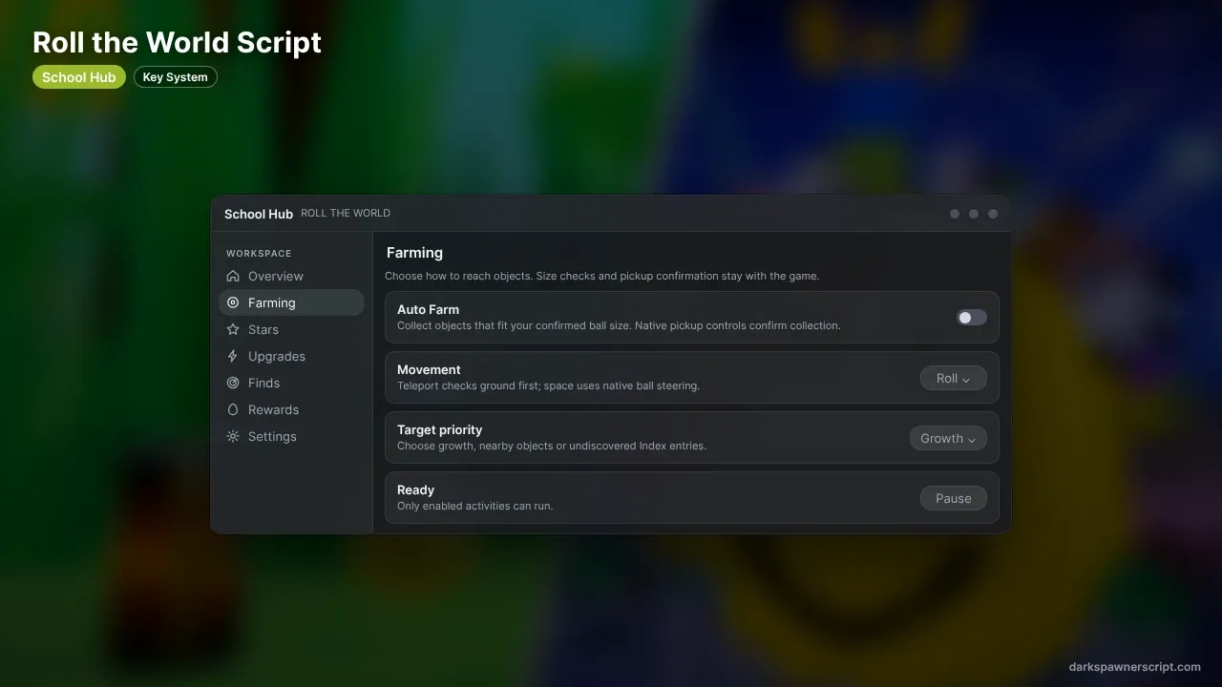Click the "Auto Farm" setting label
1222x687 pixels.
point(428,309)
